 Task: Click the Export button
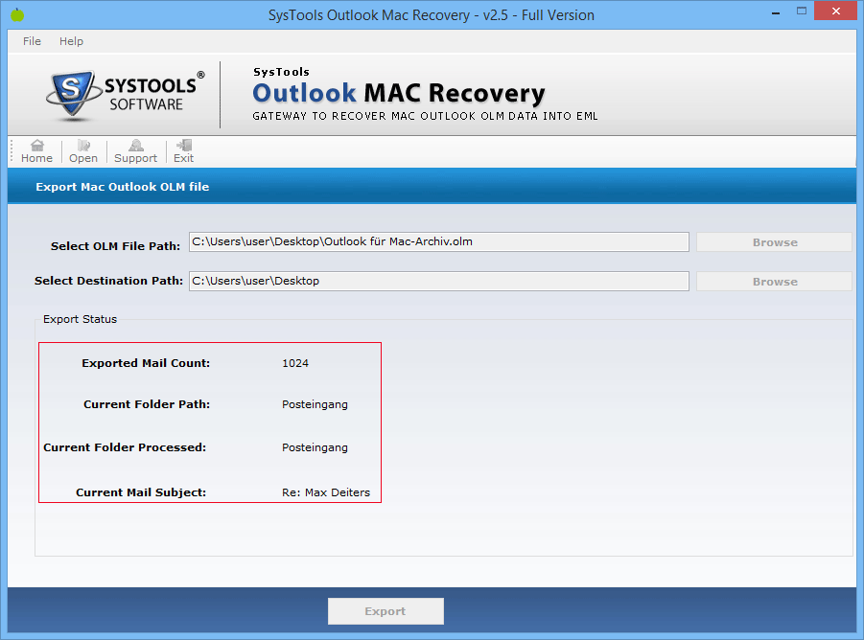[385, 611]
